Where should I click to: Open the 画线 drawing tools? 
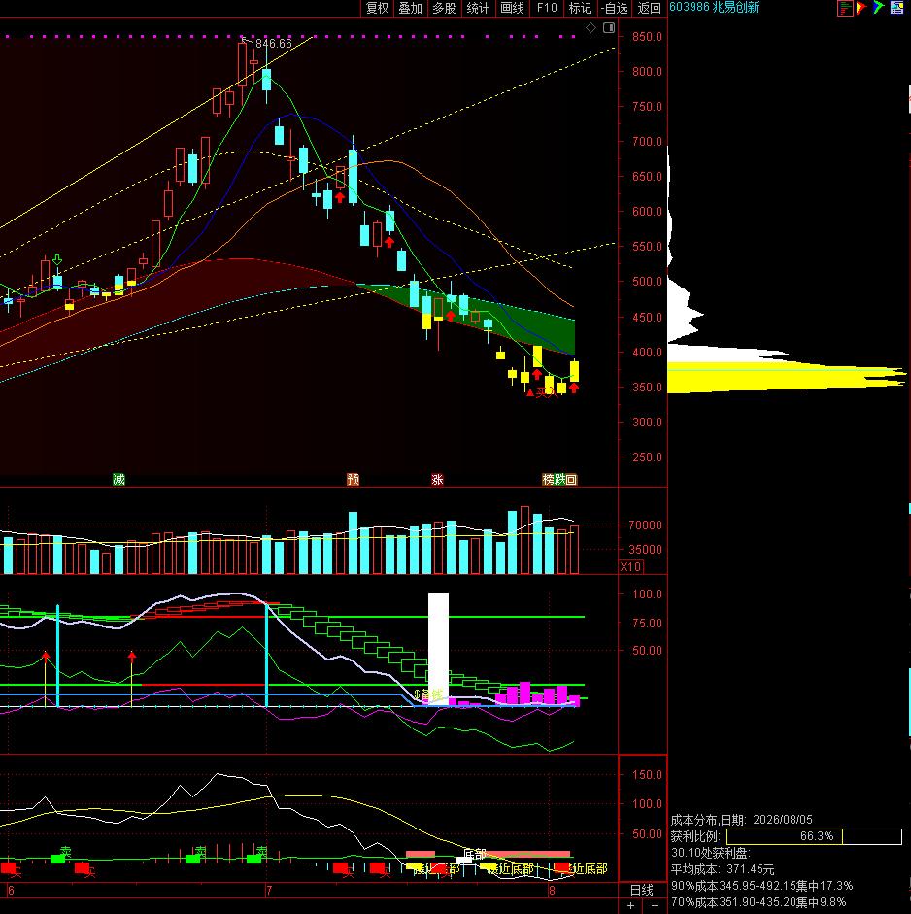512,8
